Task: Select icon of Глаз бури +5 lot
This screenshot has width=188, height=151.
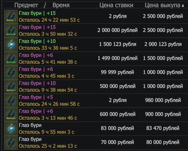Action: point(11,101)
